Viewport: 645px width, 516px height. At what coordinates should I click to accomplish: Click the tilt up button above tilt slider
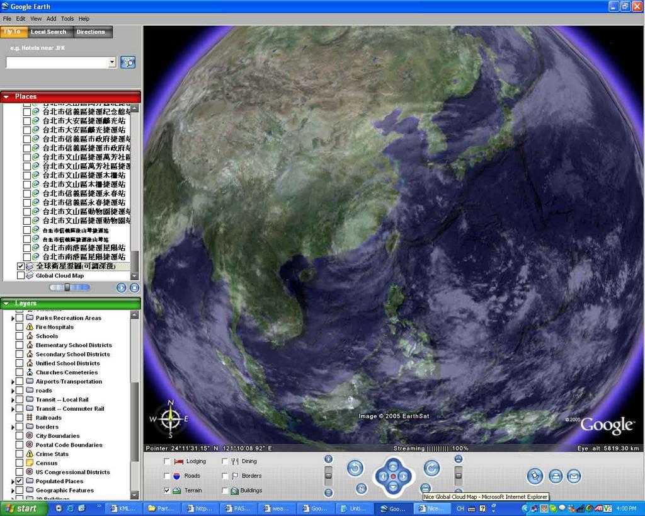[459, 459]
